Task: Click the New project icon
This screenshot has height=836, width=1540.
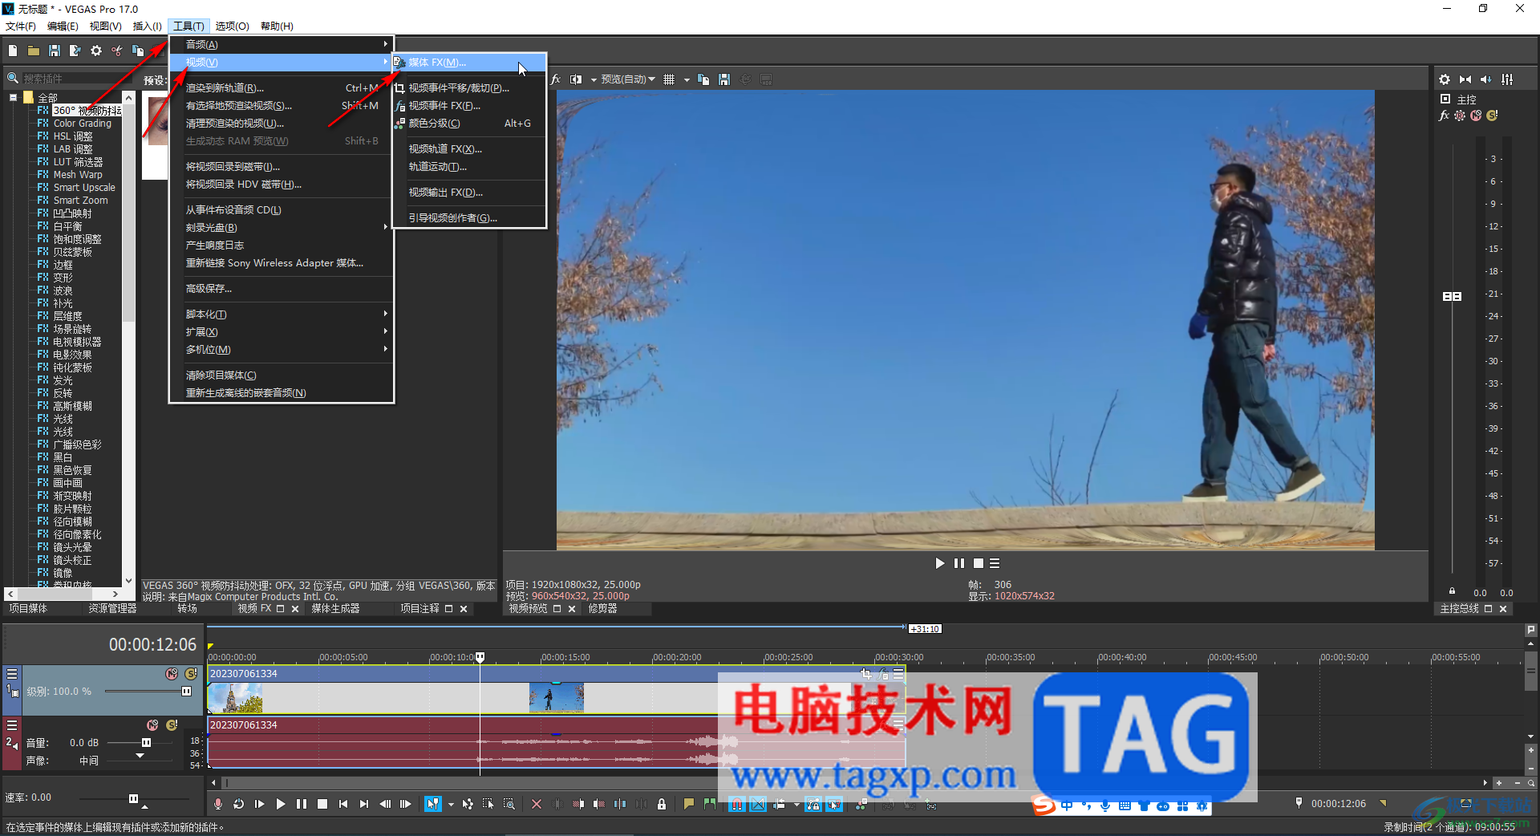Action: pos(13,51)
